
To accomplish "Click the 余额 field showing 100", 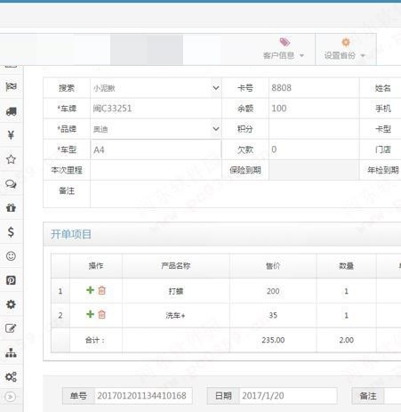I will [314, 109].
